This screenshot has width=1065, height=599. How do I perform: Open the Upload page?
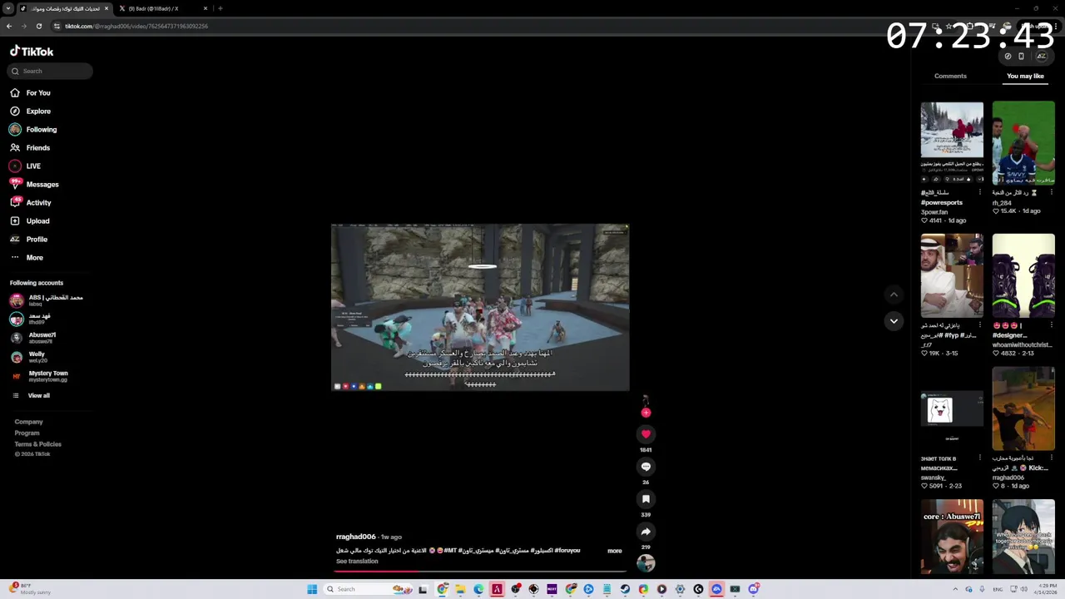[30, 220]
